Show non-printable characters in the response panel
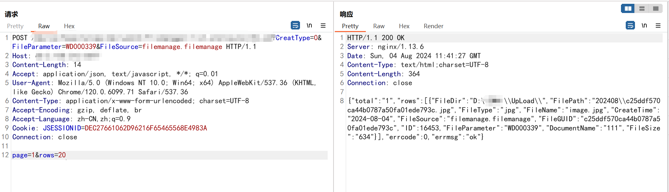Image resolution: width=669 pixels, height=192 pixels. pos(644,25)
